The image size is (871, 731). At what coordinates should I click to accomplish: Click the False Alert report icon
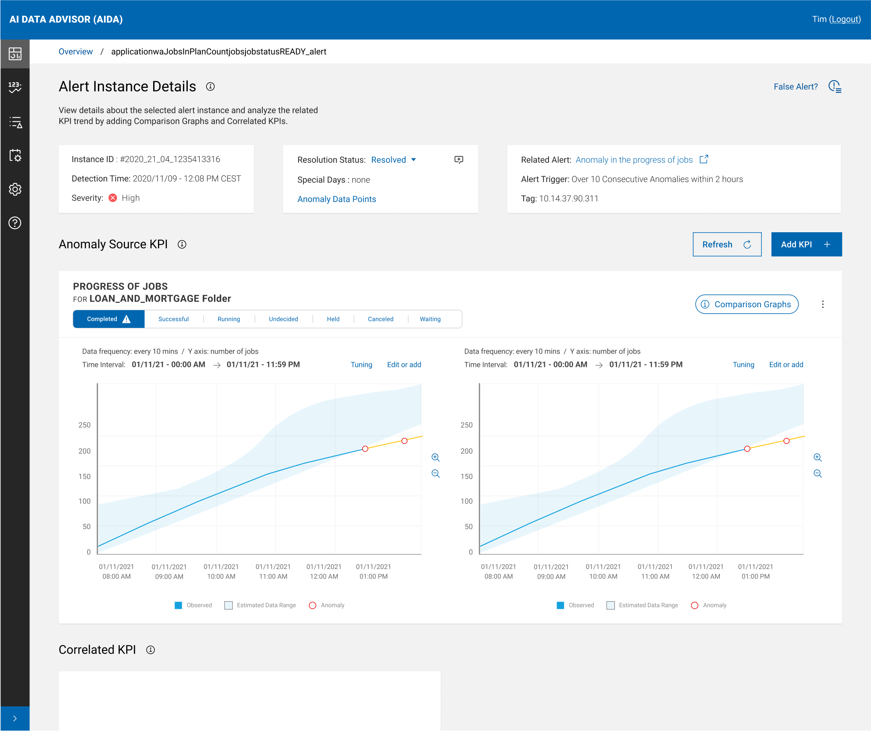(x=834, y=86)
